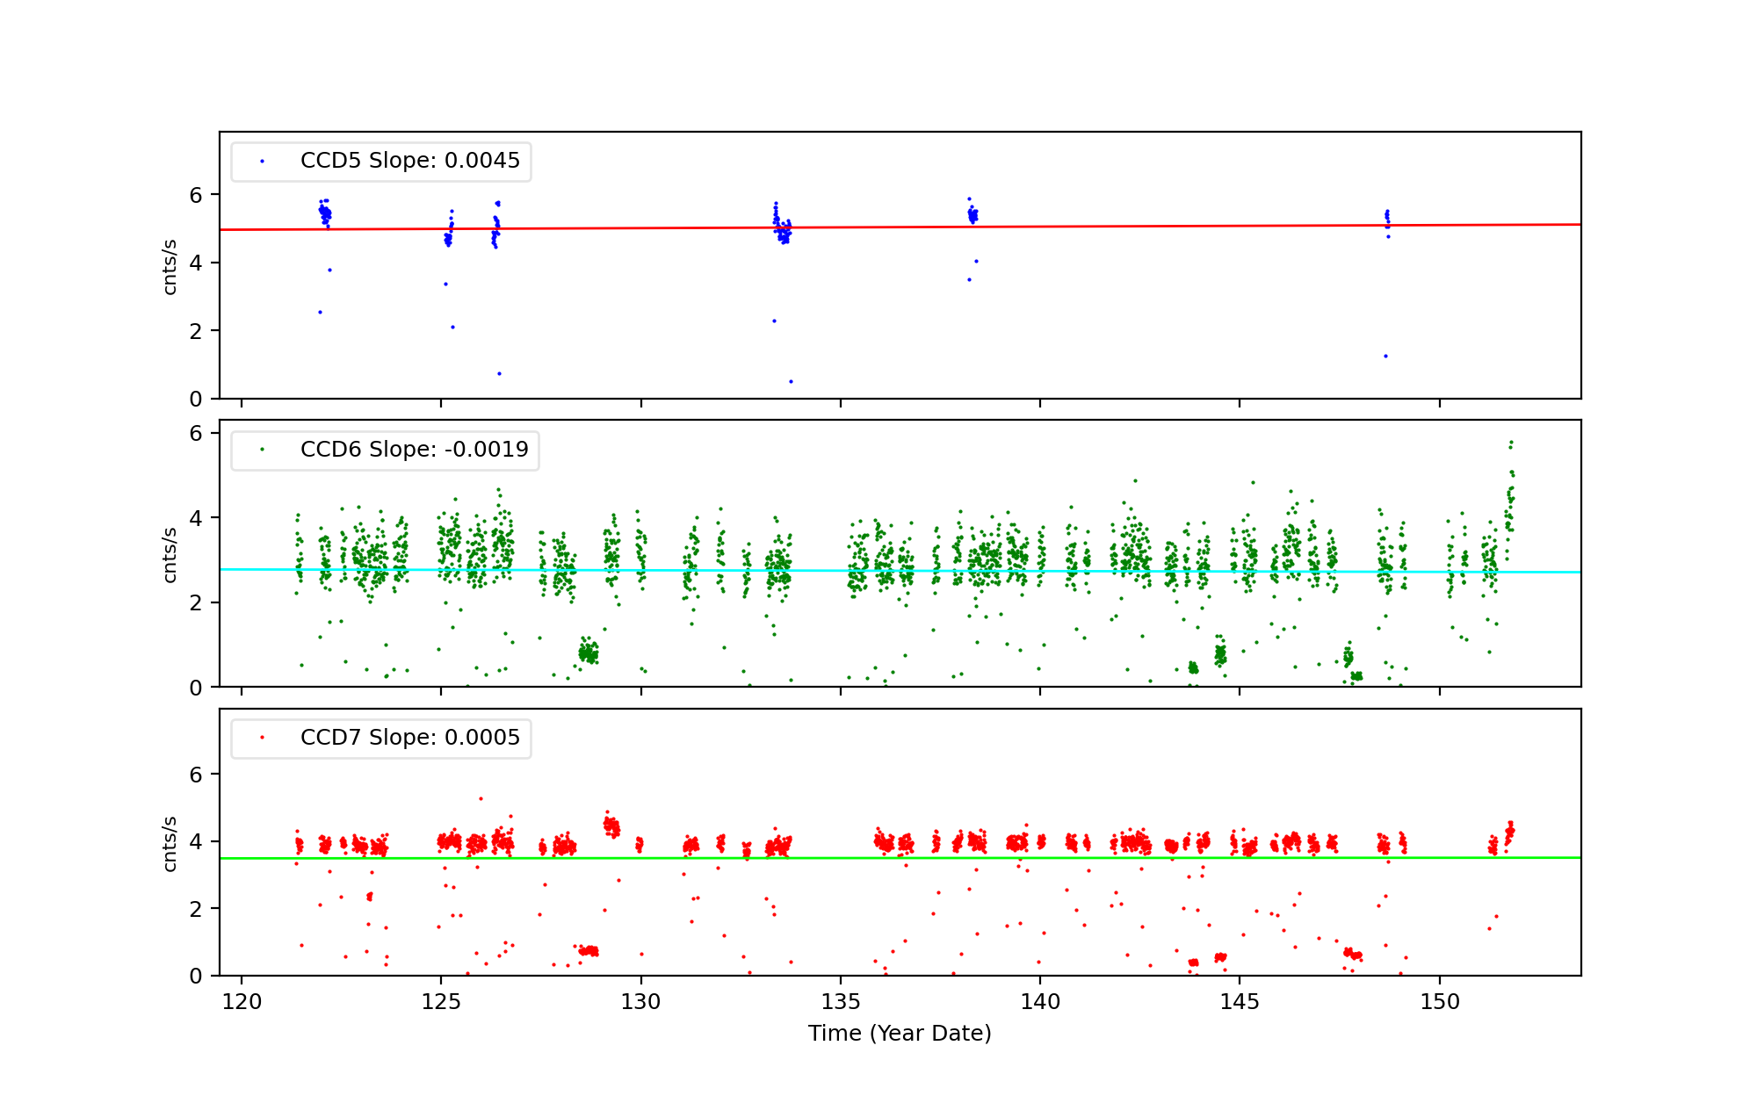Image resolution: width=1757 pixels, height=1096 pixels.
Task: Click the 130 x-axis tick label
Action: coord(640,1002)
